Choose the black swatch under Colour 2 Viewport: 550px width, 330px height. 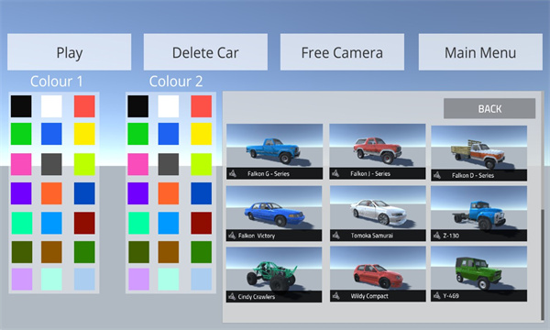tap(137, 106)
